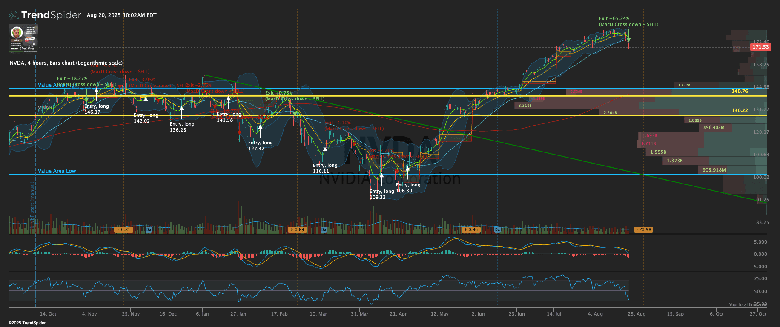This screenshot has height=327, width=780.
Task: Click the Entry long 141.58 label
Action: pyautogui.click(x=229, y=117)
